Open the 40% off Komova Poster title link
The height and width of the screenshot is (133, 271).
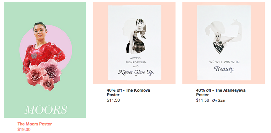point(128,92)
